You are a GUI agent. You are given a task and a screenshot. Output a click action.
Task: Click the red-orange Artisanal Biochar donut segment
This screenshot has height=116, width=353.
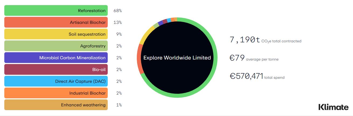coord(139,59)
